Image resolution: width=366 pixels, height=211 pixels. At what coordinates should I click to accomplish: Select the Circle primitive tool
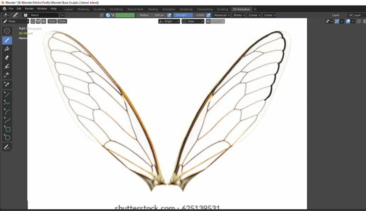(x=7, y=137)
